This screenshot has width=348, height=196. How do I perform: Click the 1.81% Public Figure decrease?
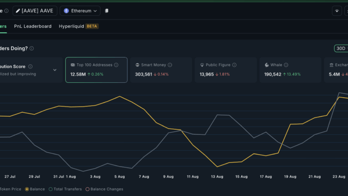tap(224, 74)
